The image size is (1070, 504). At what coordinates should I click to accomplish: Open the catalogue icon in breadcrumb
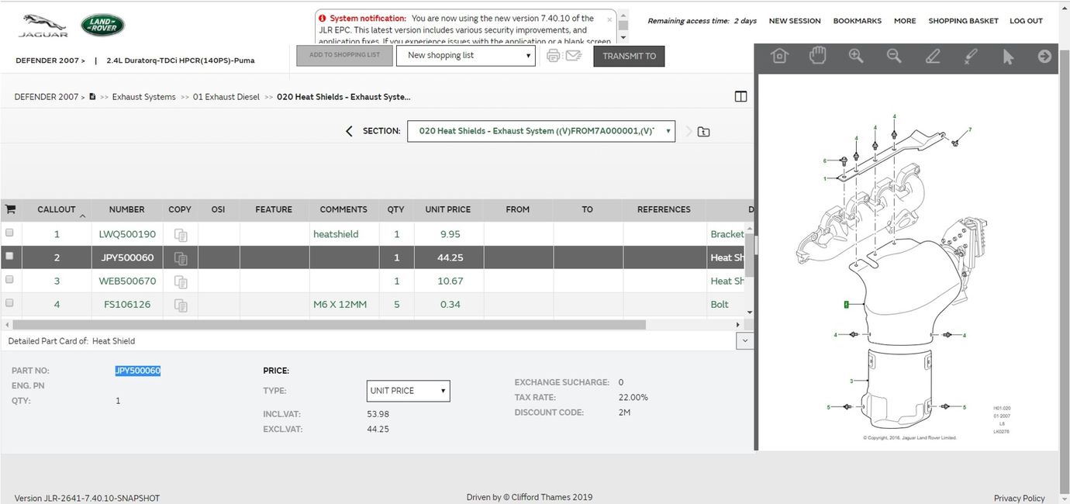(92, 97)
